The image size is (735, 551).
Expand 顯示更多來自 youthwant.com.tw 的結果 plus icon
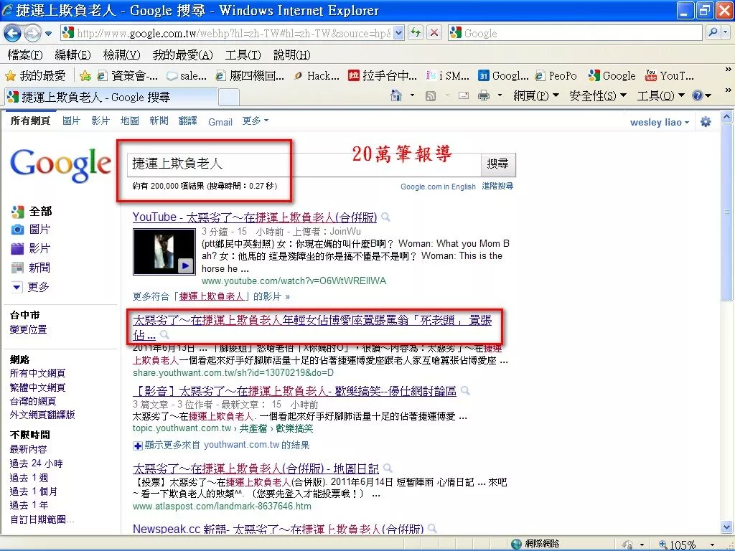[x=137, y=446]
